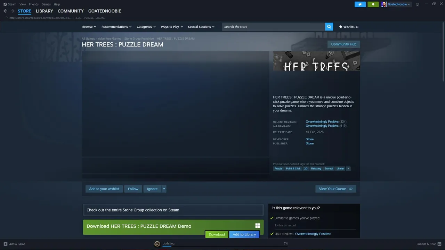Go forward with the right arrow
Image resolution: width=445 pixels, height=250 pixels.
[x=13, y=11]
